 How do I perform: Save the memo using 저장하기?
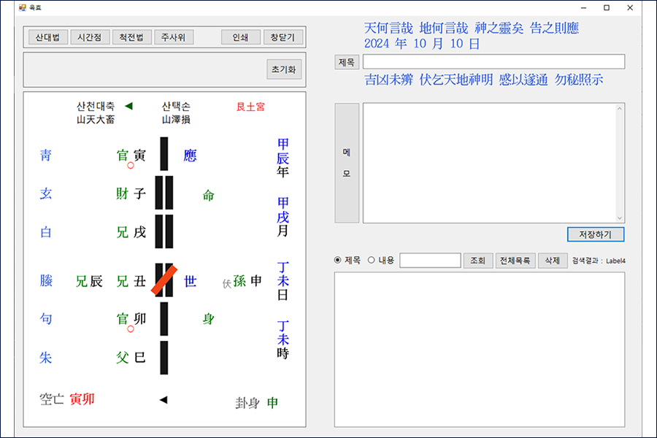(594, 234)
